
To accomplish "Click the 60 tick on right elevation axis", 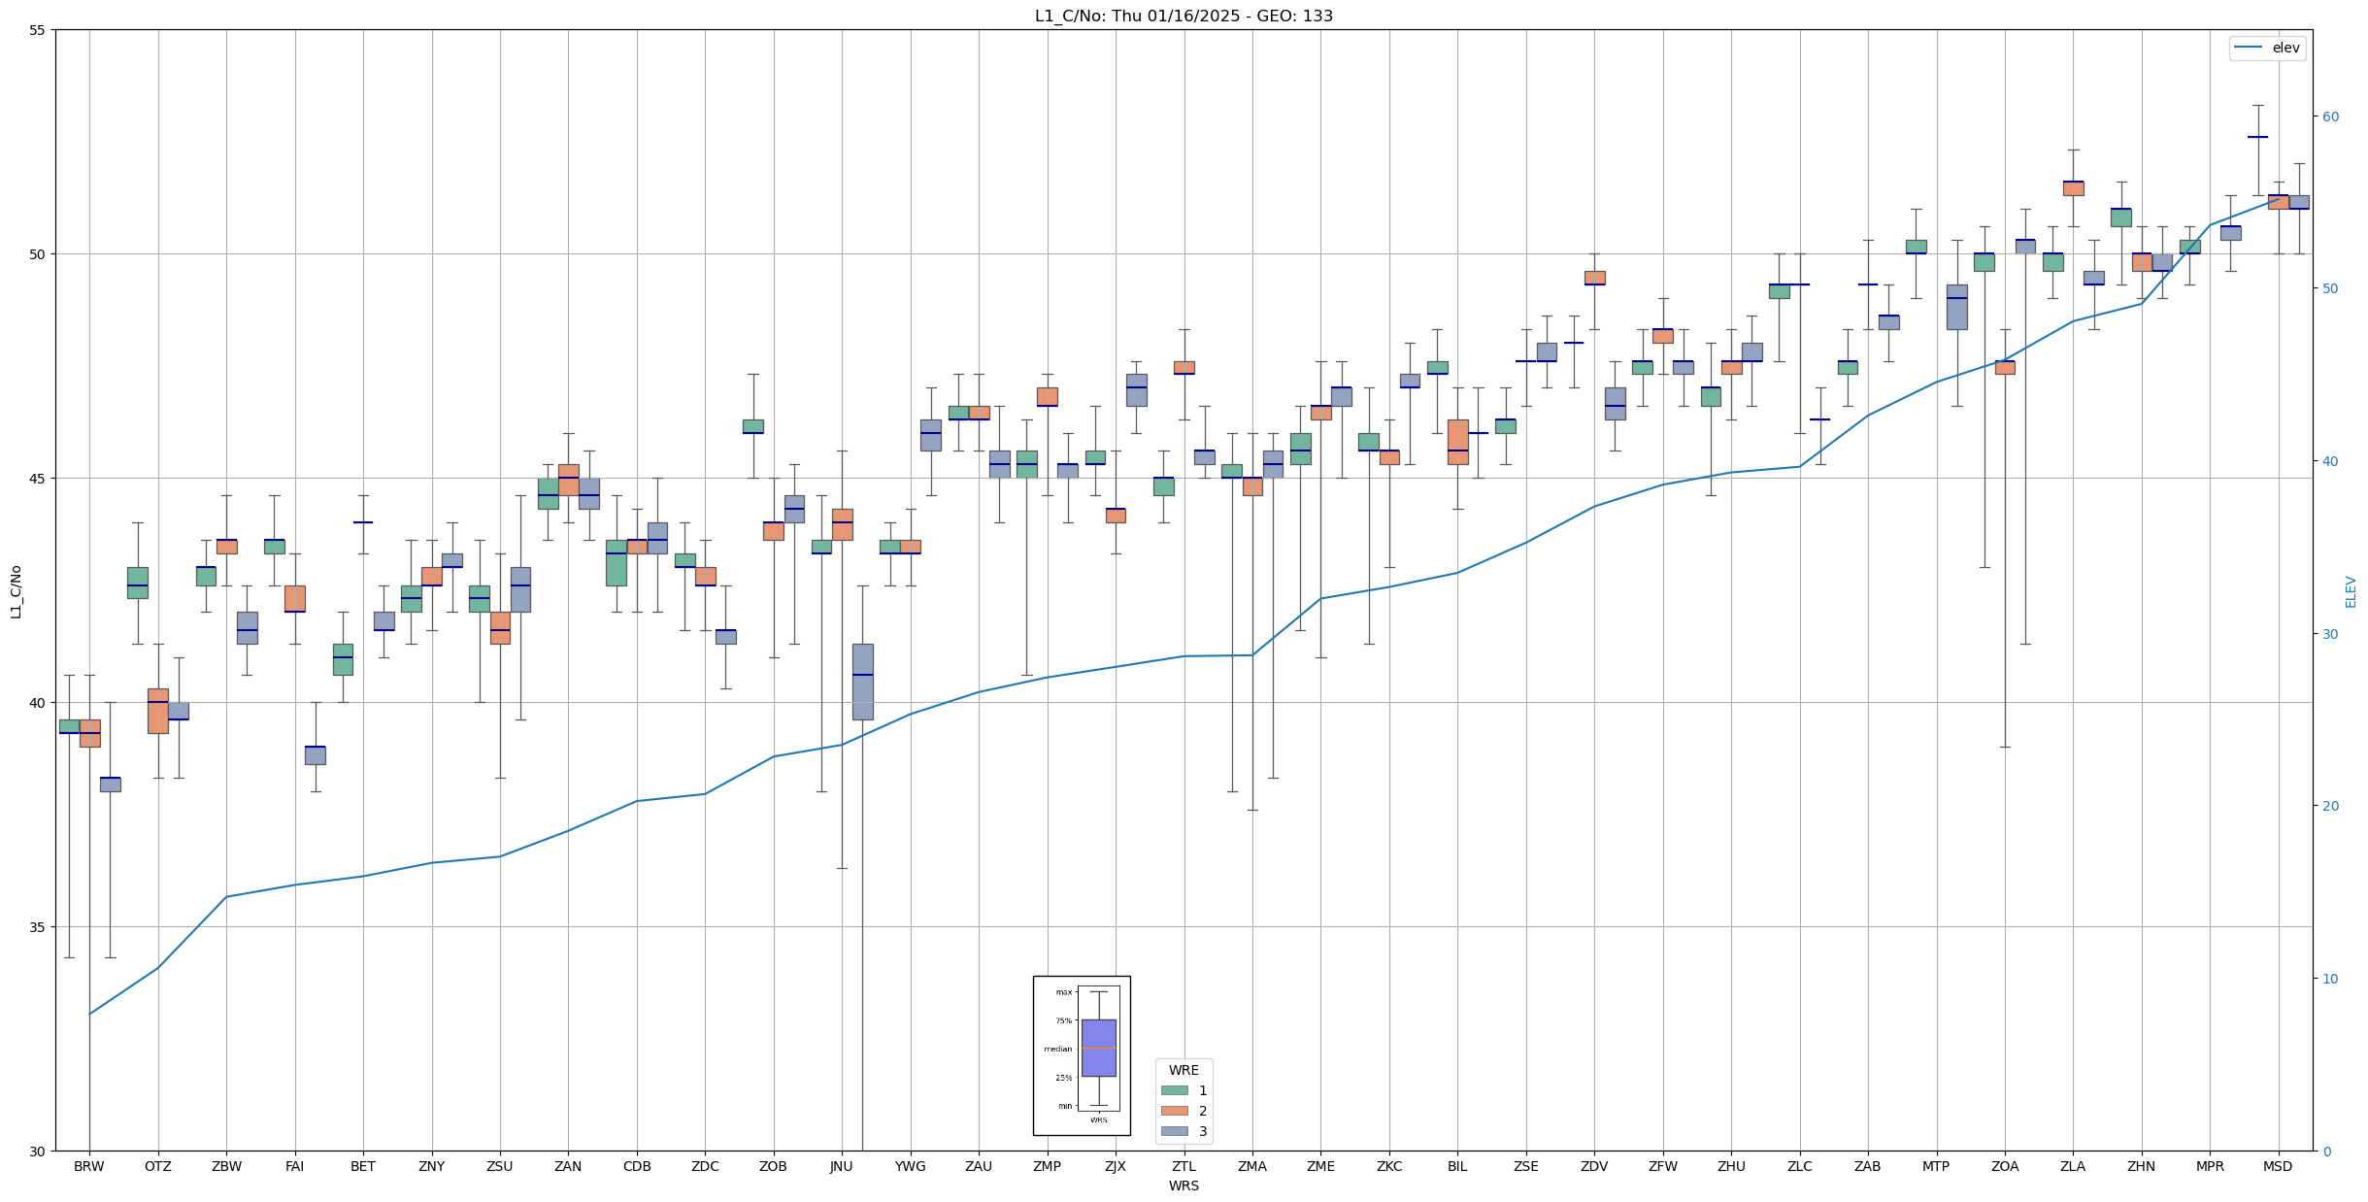I will [x=2329, y=117].
